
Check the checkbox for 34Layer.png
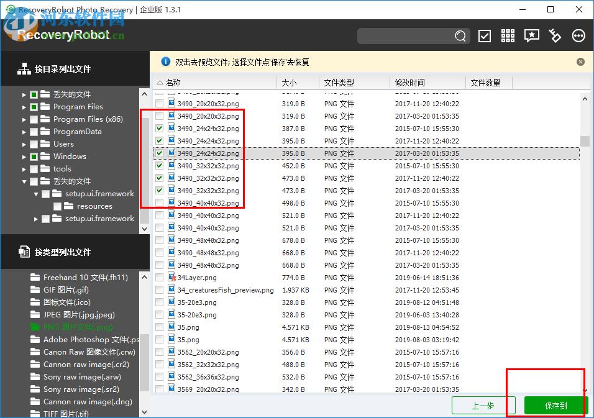pos(158,277)
